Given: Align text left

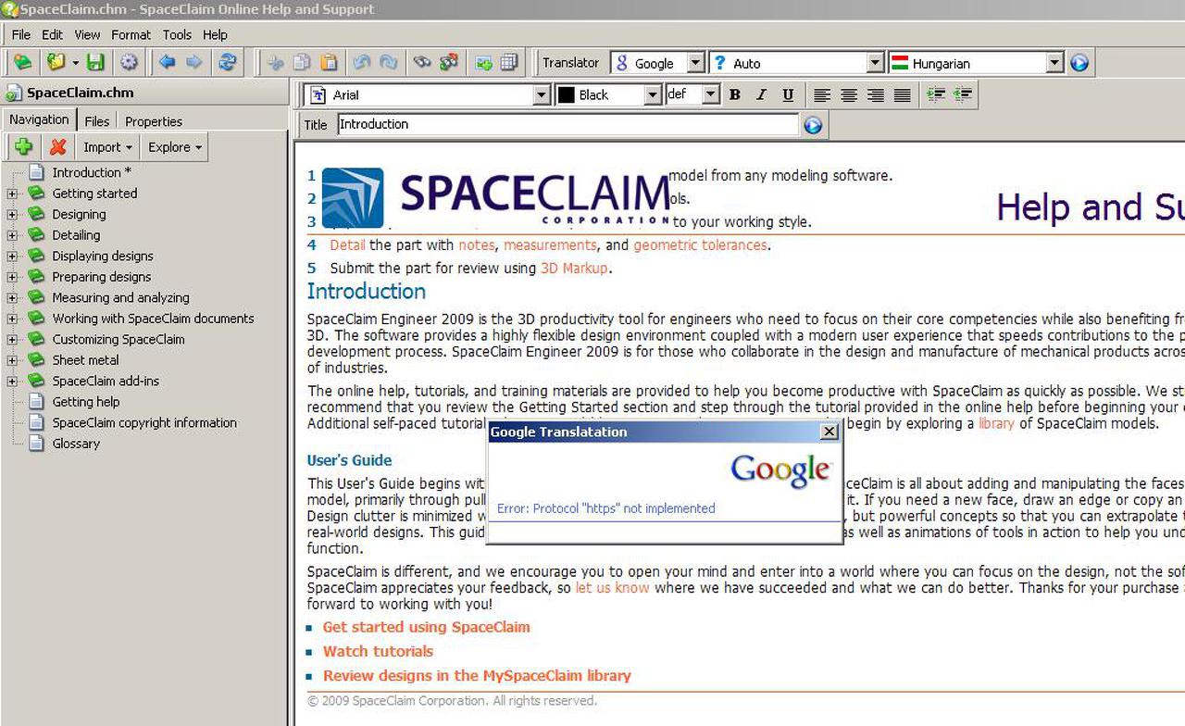Looking at the screenshot, I should coord(822,94).
